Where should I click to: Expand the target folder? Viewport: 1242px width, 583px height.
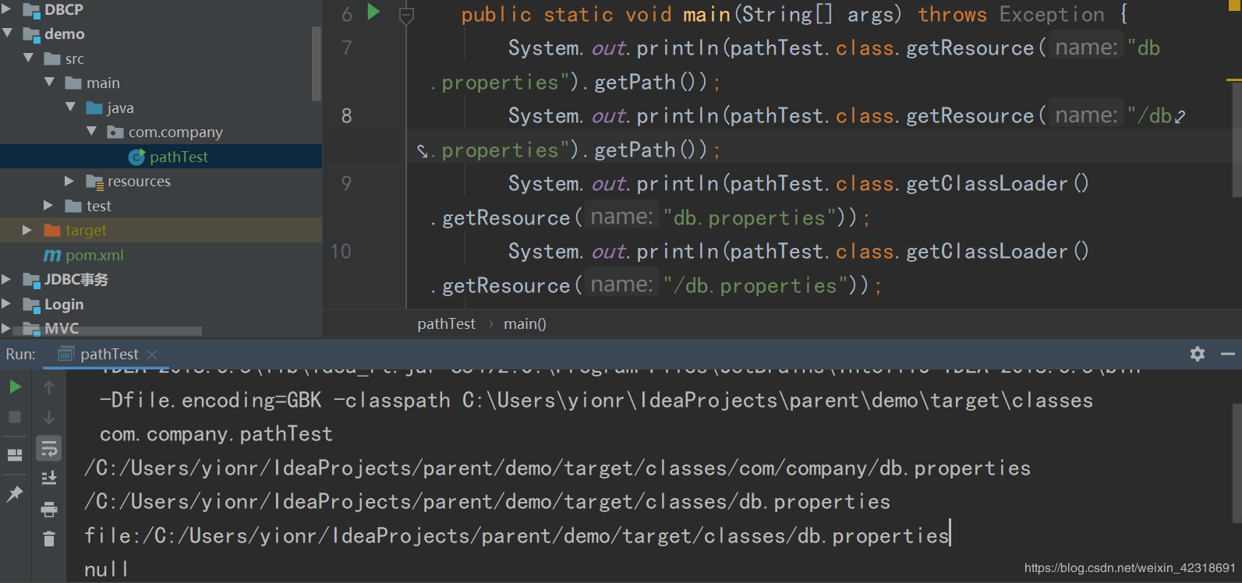click(27, 231)
